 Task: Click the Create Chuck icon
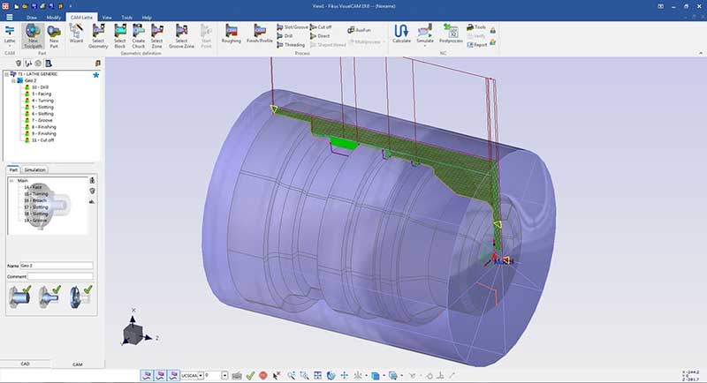[138, 34]
